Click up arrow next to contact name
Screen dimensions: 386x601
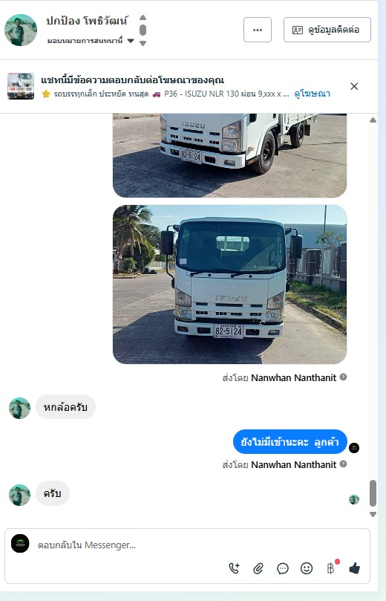(x=143, y=17)
